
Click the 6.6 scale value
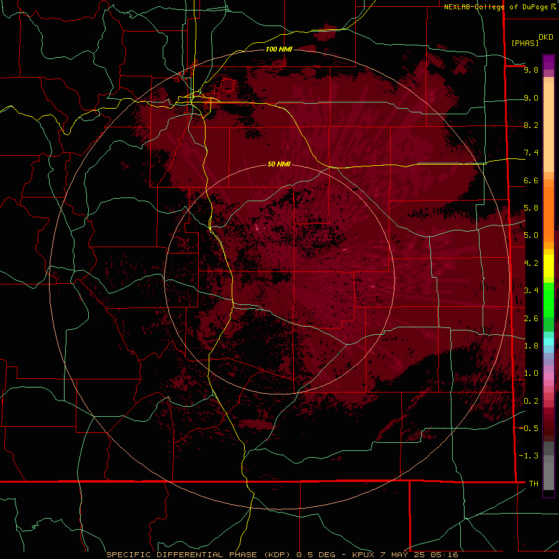tap(531, 180)
